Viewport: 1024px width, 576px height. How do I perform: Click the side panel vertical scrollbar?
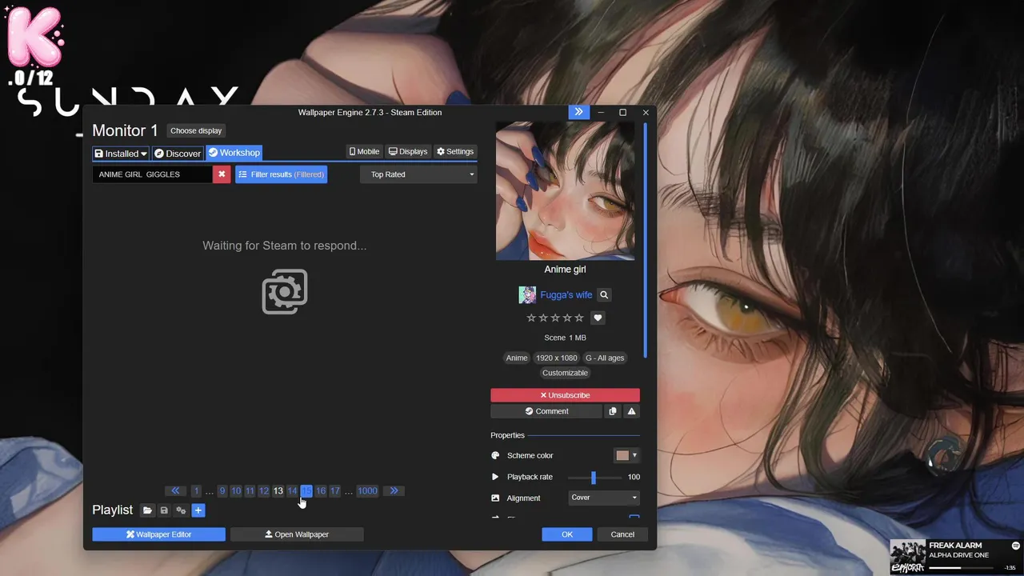[645, 240]
